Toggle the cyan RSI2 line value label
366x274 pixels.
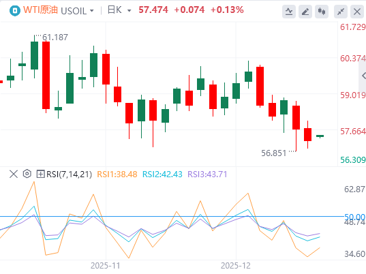point(162,174)
